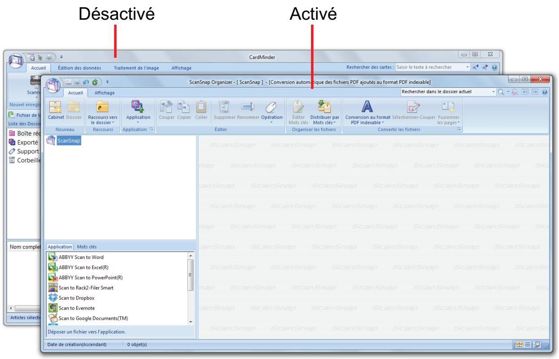
Task: Click undo quick-access icon in Organizer toolbar
Action: pyautogui.click(x=86, y=83)
